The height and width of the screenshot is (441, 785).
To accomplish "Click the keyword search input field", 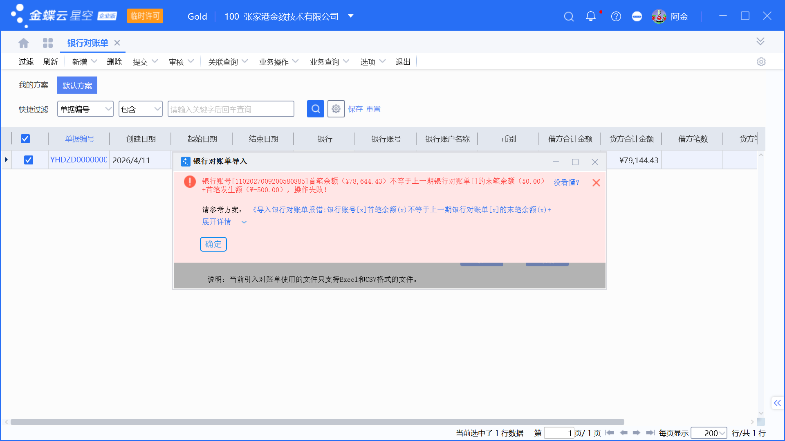I will click(x=231, y=109).
